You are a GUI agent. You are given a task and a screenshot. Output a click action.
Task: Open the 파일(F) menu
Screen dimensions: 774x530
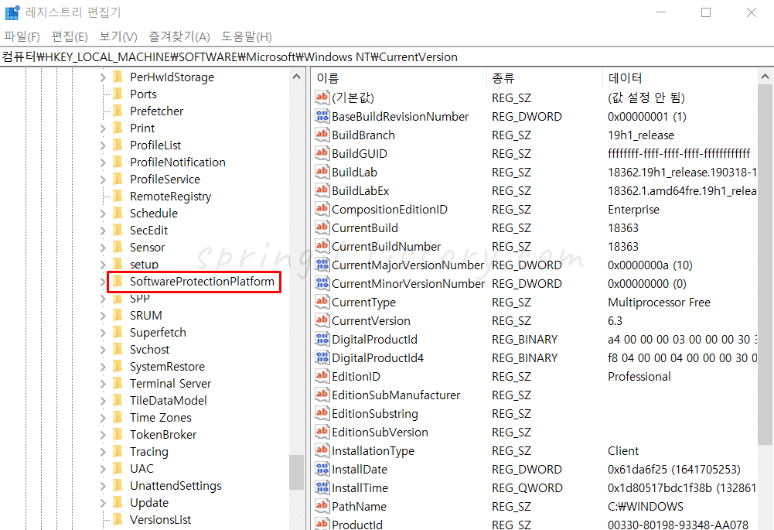[x=22, y=36]
